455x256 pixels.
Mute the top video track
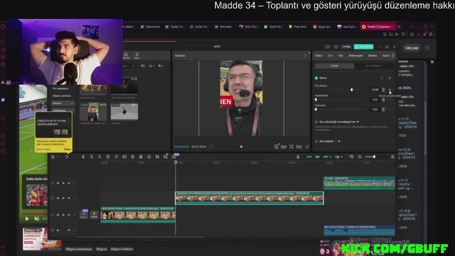(x=69, y=183)
